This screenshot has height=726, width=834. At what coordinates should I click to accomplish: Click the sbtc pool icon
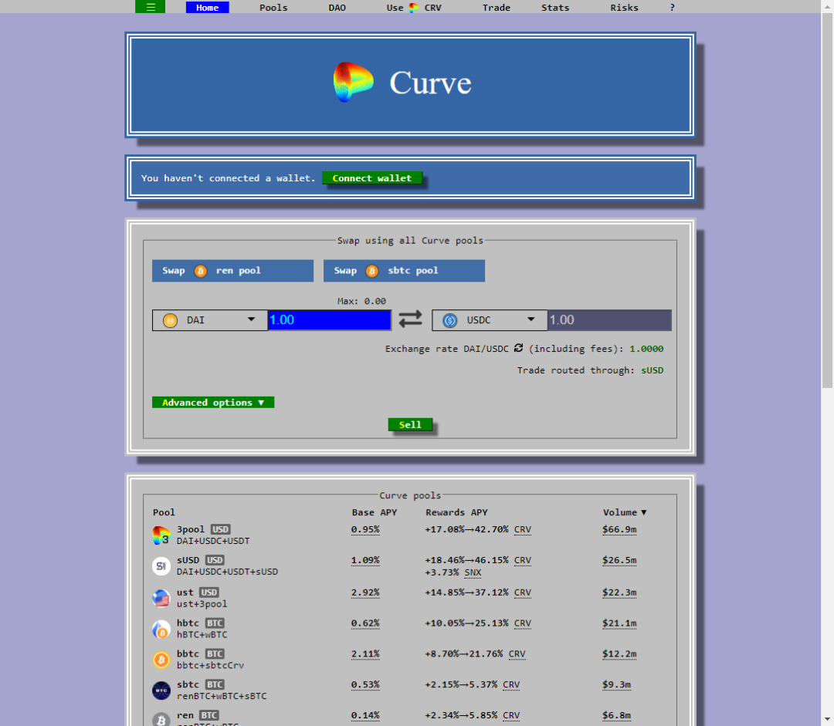point(161,691)
